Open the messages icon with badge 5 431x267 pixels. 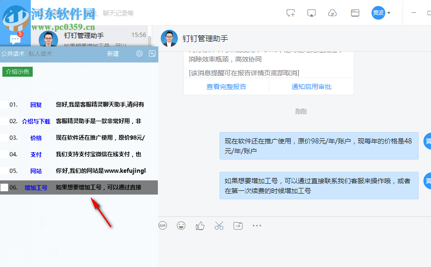pos(15,39)
